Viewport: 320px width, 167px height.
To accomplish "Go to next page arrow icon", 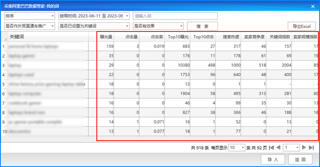I will point(304,148).
